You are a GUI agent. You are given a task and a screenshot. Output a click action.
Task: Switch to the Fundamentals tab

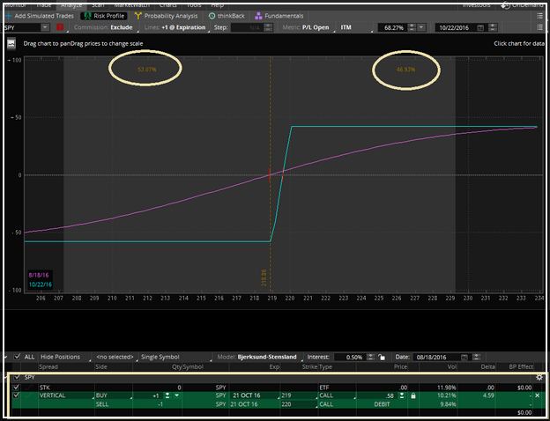click(x=279, y=16)
